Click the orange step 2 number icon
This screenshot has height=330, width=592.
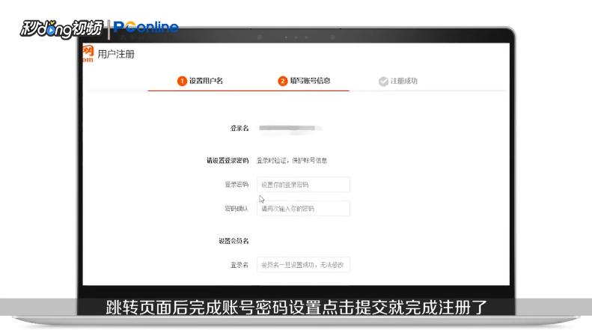coord(282,81)
